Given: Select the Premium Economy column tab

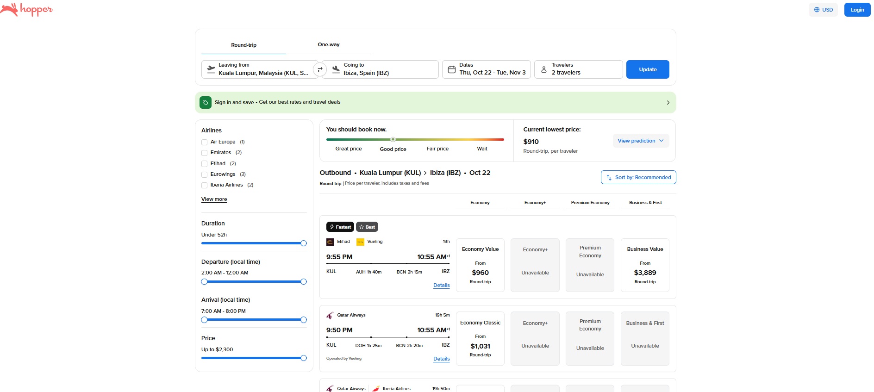Looking at the screenshot, I should tap(590, 203).
